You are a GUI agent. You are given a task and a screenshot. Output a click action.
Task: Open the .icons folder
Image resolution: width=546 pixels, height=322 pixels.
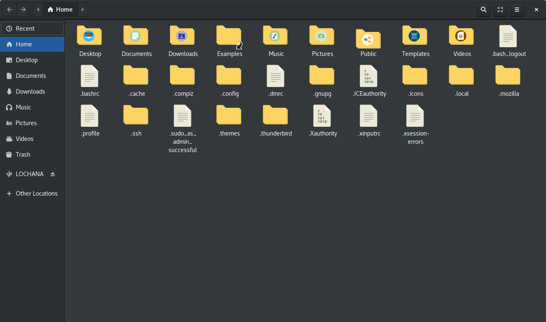(x=415, y=75)
